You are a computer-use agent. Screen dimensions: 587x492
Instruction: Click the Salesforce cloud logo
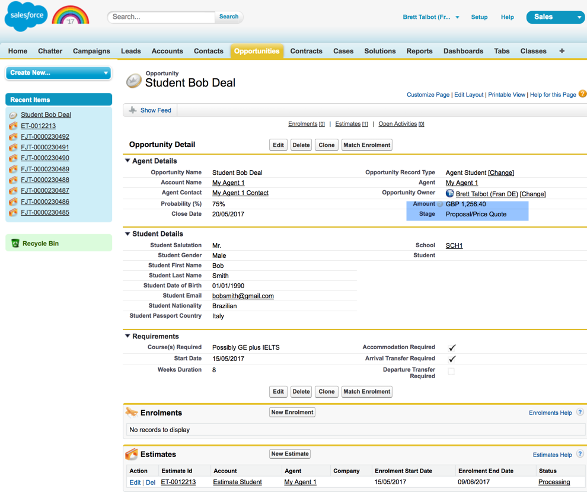pos(25,16)
